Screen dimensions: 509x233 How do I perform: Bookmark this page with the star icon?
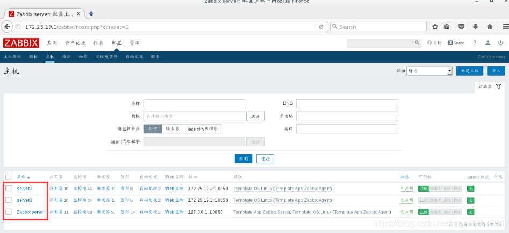[x=435, y=27]
